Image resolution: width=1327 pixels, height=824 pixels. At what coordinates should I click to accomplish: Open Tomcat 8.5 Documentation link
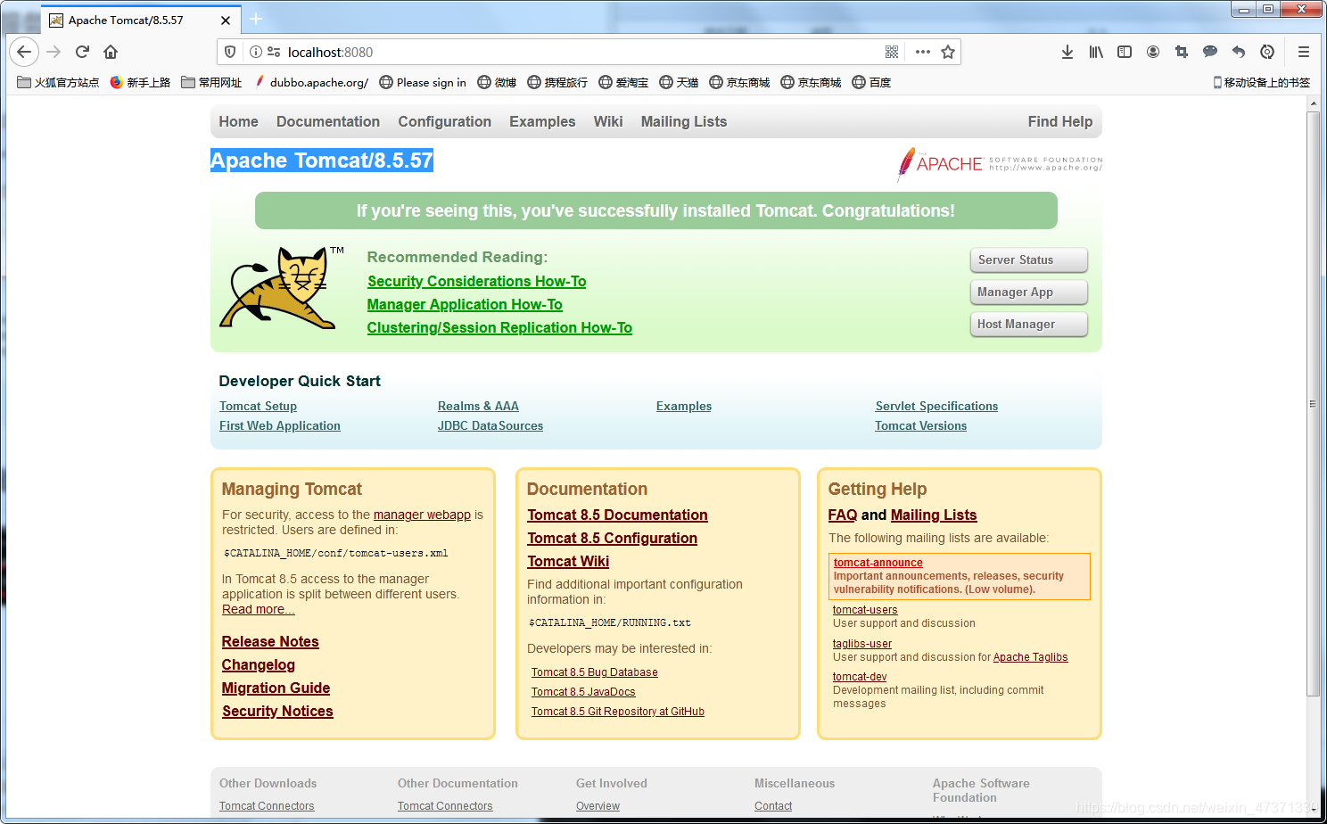pyautogui.click(x=617, y=515)
